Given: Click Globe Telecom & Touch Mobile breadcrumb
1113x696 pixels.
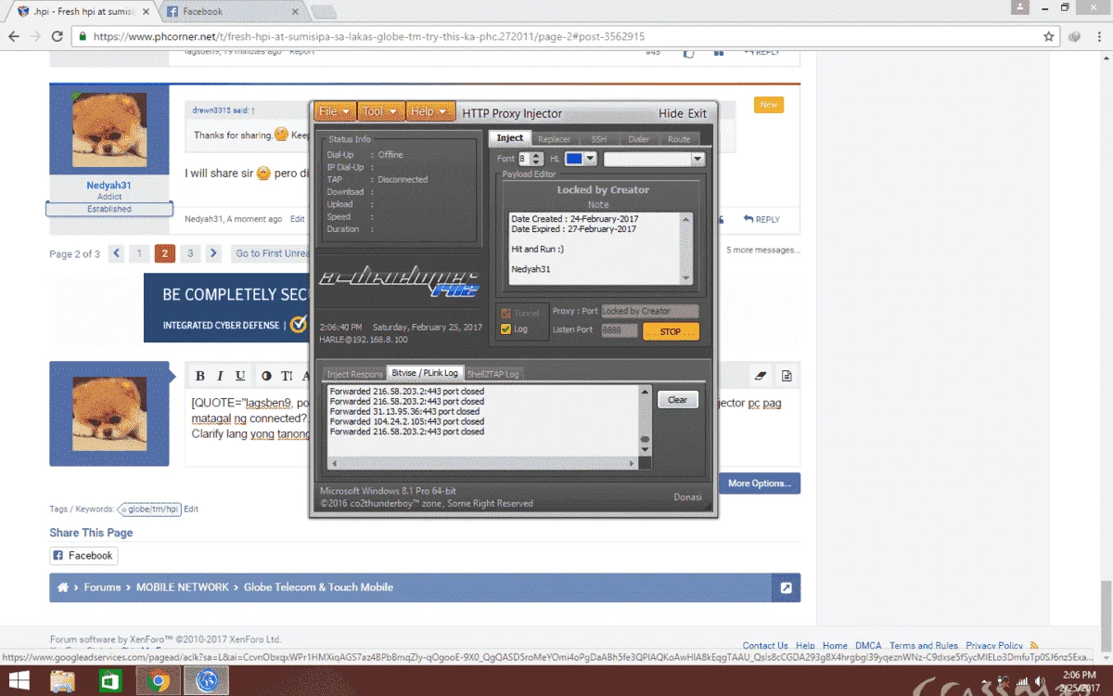Looking at the screenshot, I should coord(318,587).
